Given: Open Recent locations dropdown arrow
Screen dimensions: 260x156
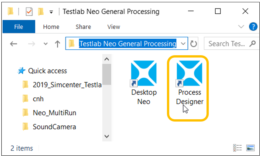Looking at the screenshot, I should tap(45, 44).
